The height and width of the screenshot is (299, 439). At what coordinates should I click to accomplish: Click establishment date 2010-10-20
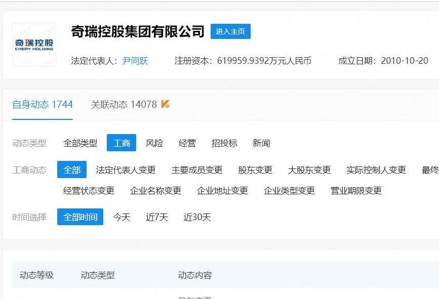click(405, 61)
